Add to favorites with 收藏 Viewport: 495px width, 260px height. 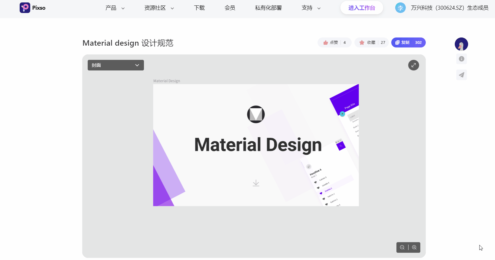(372, 43)
